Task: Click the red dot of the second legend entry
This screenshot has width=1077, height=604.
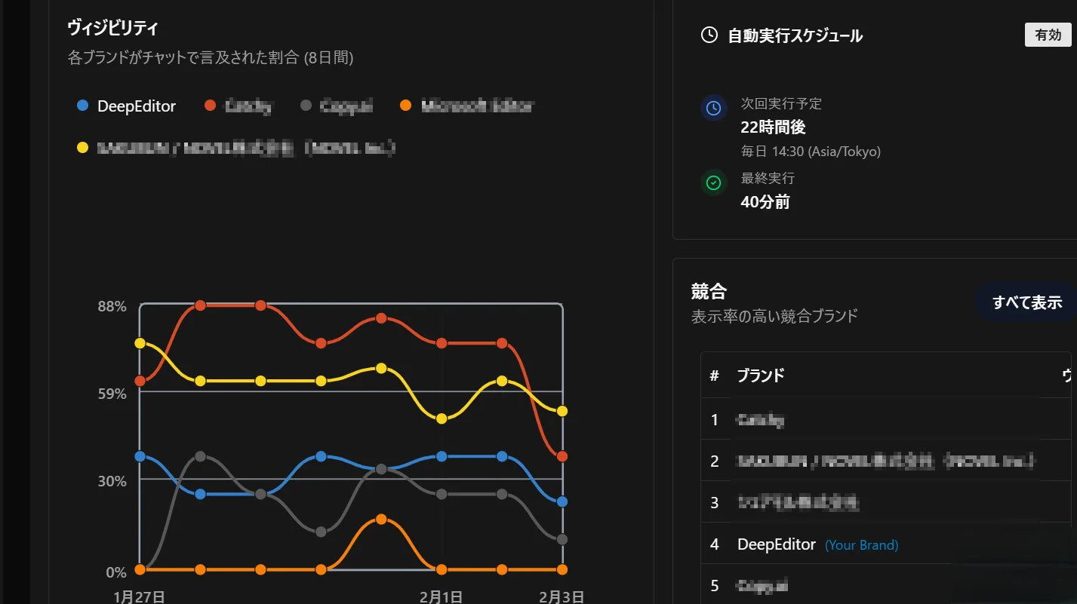Action: [209, 106]
